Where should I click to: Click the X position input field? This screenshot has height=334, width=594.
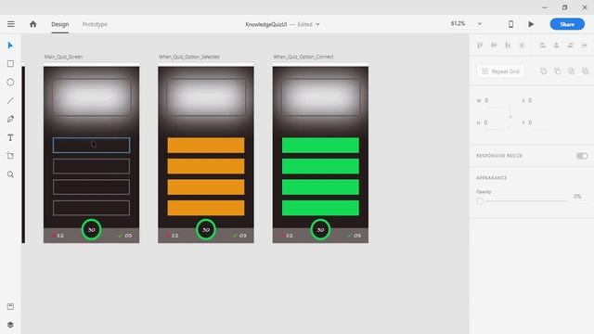point(538,101)
